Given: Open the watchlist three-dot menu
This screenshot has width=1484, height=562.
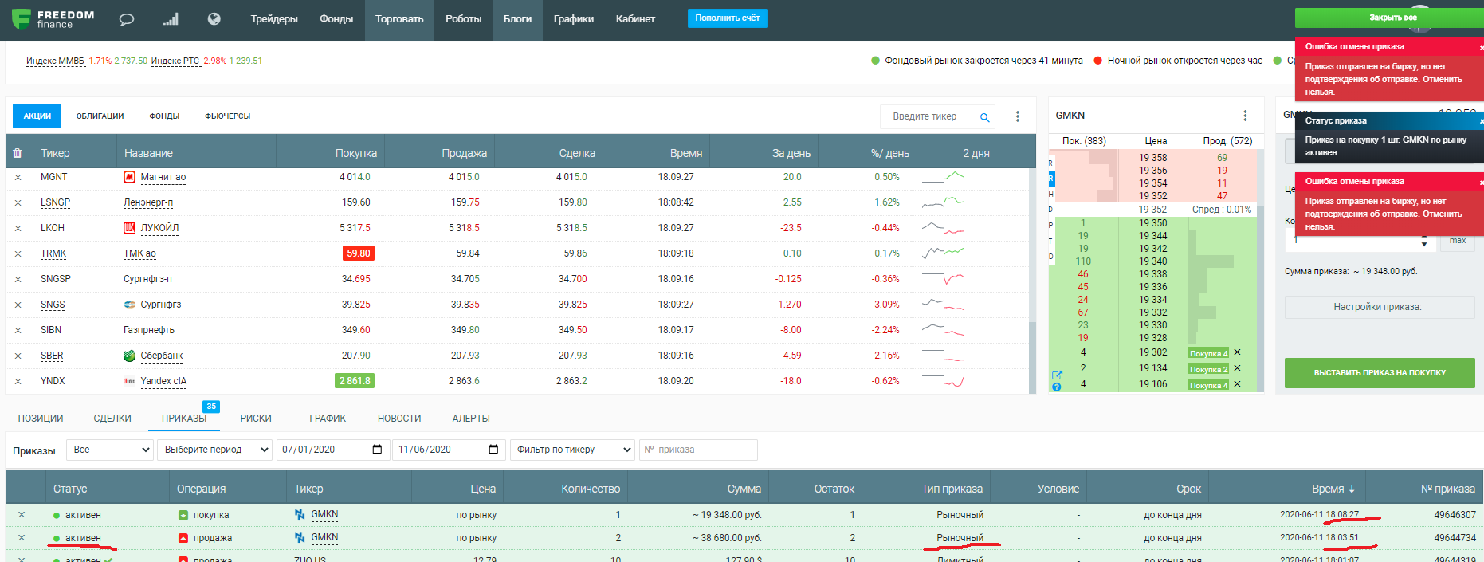Looking at the screenshot, I should pyautogui.click(x=1017, y=116).
